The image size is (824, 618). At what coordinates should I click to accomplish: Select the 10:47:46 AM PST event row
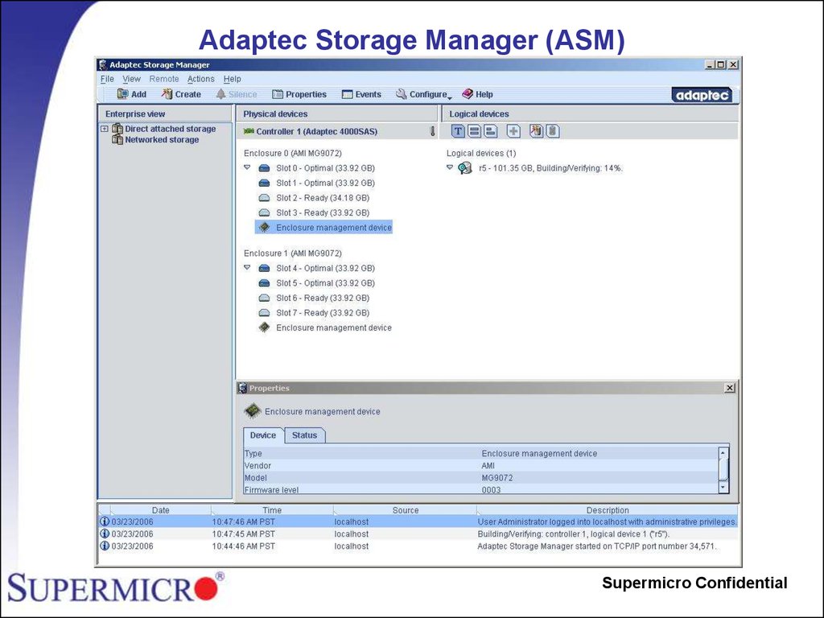pos(418,521)
